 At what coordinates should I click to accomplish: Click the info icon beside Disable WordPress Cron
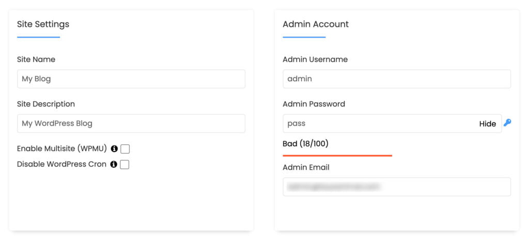click(x=114, y=164)
